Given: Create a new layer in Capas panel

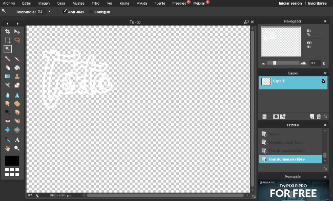Looking at the screenshot, I should [x=312, y=117].
